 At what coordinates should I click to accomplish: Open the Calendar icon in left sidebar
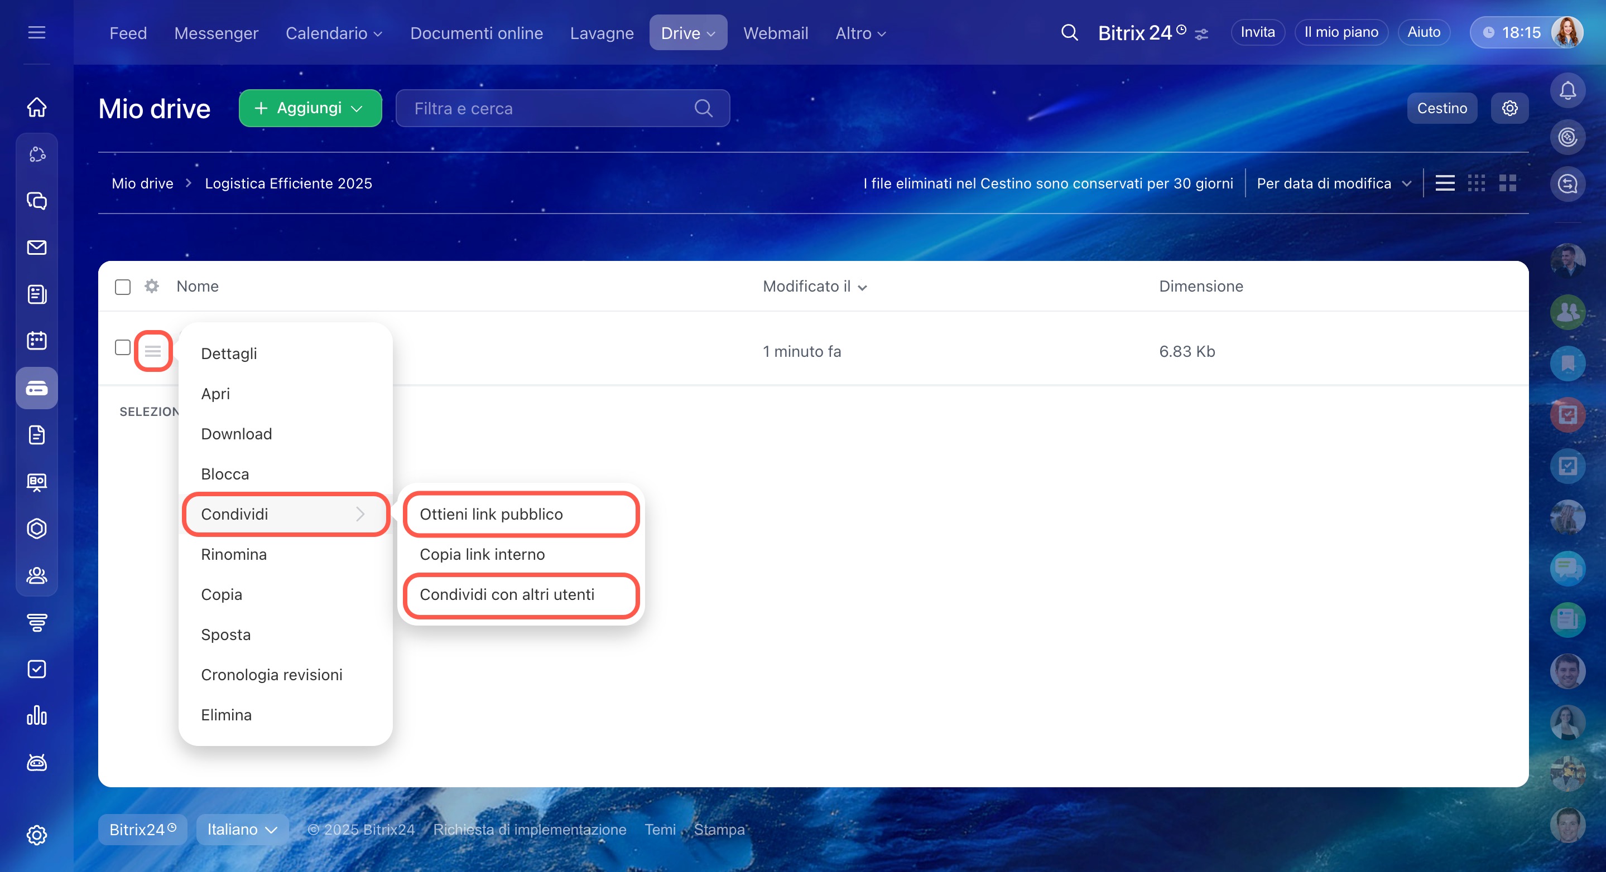pos(37,341)
